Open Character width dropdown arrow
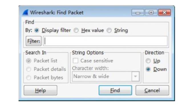The image size is (184, 109). (x=136, y=76)
